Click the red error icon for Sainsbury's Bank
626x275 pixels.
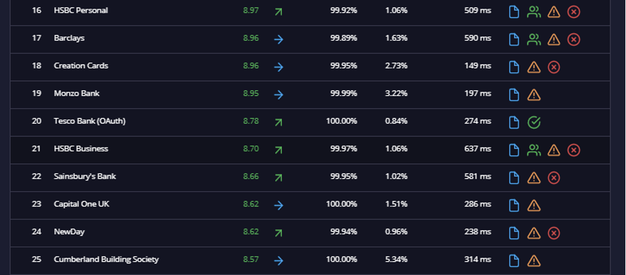(x=553, y=178)
